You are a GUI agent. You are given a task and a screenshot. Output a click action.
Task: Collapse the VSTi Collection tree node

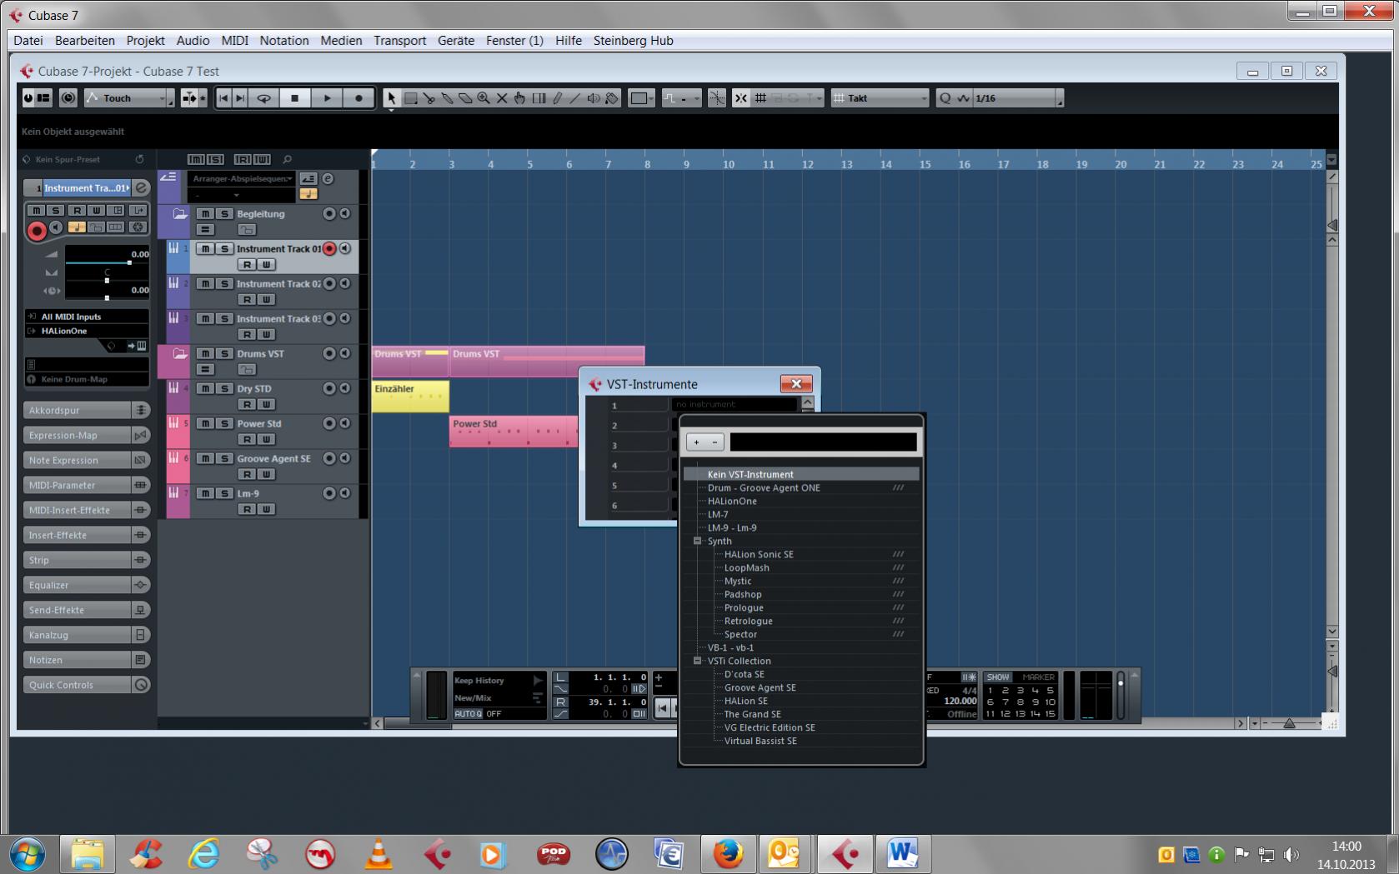click(x=698, y=661)
